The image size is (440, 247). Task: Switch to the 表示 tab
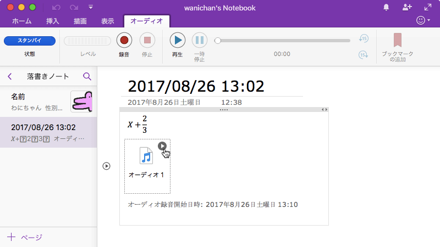(107, 21)
